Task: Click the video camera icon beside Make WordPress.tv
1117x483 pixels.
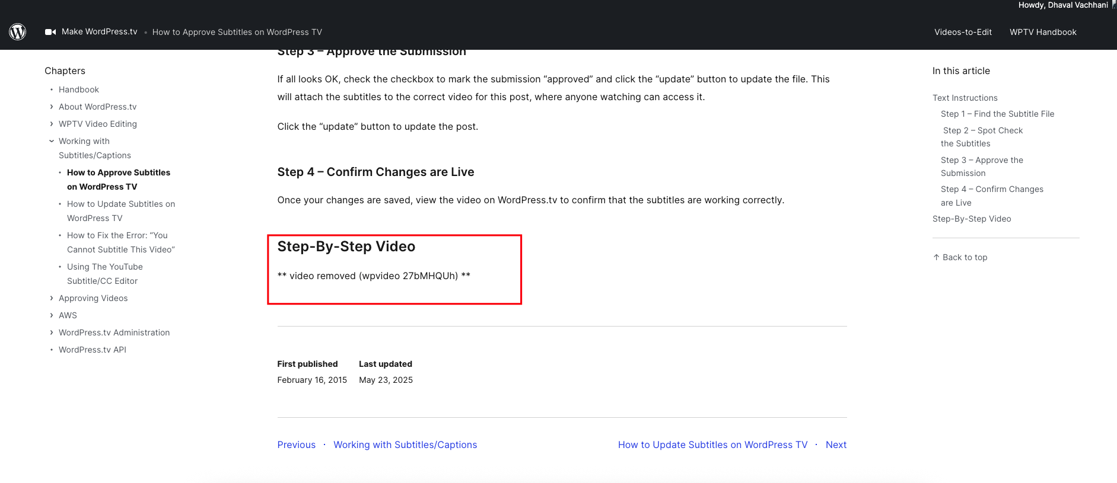Action: 50,32
